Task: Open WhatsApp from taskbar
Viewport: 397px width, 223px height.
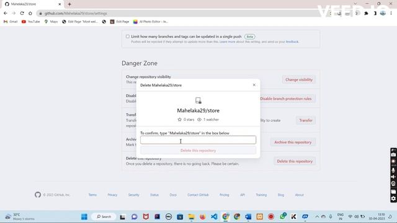Action: click(x=283, y=216)
